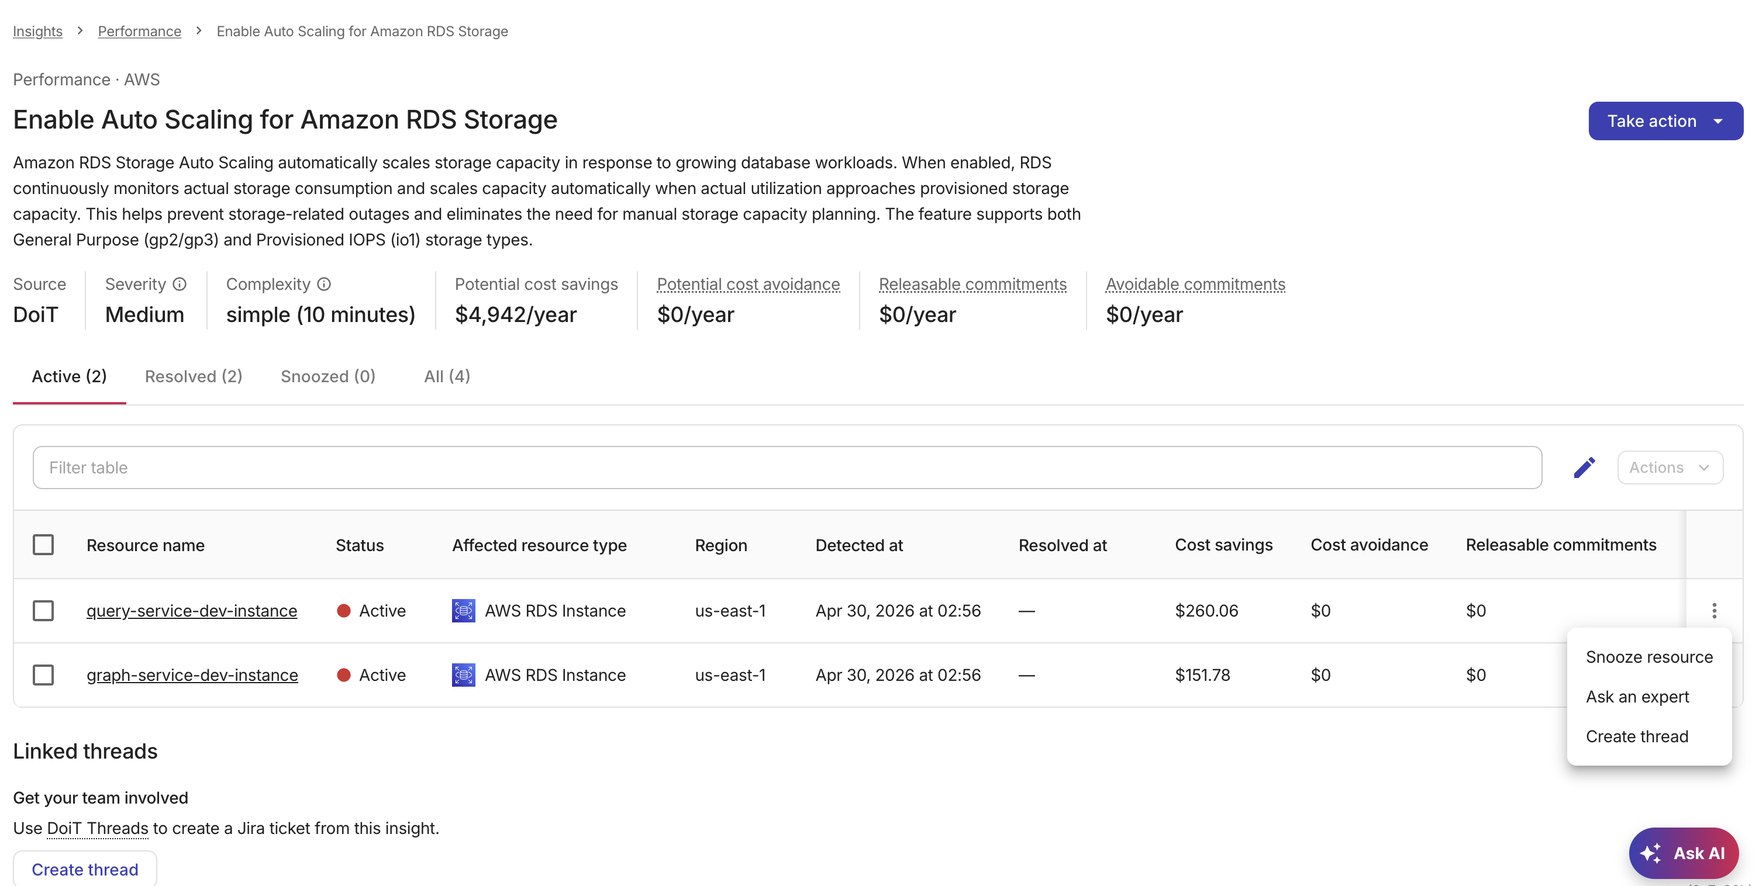Click Releasable commitments column header

1560,545
